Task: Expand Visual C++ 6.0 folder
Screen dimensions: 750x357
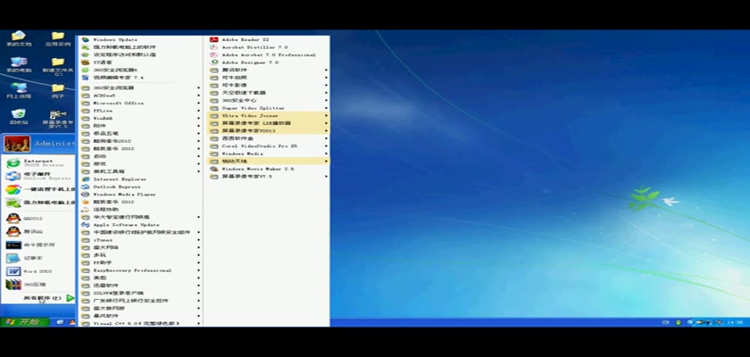Action: point(139,324)
